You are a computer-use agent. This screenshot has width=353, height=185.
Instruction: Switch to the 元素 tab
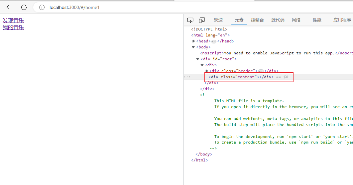coord(239,20)
